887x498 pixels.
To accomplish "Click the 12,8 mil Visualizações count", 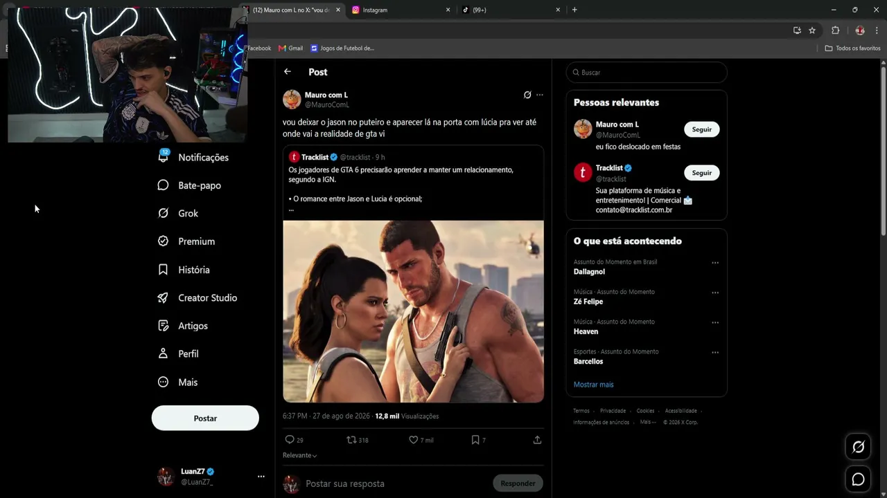I will click(x=407, y=416).
